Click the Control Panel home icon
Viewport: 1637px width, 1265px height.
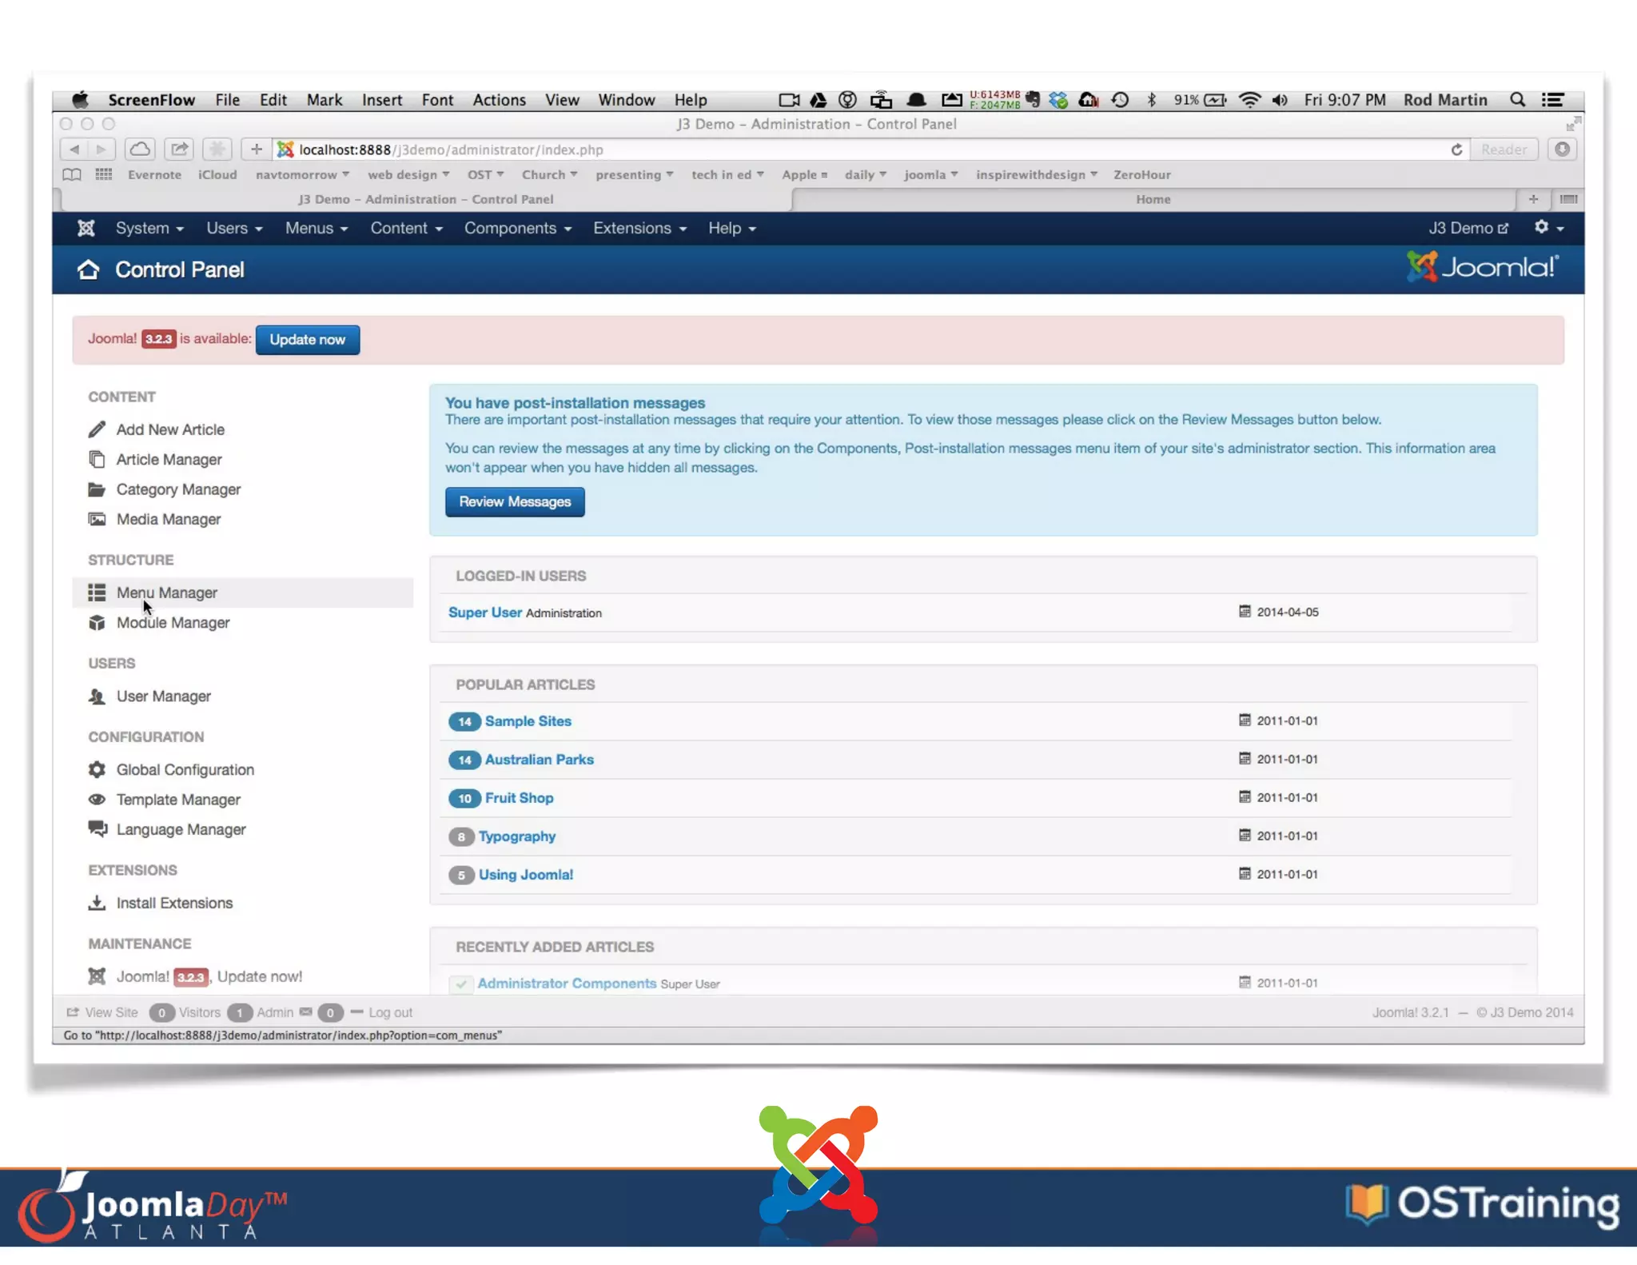pos(88,270)
